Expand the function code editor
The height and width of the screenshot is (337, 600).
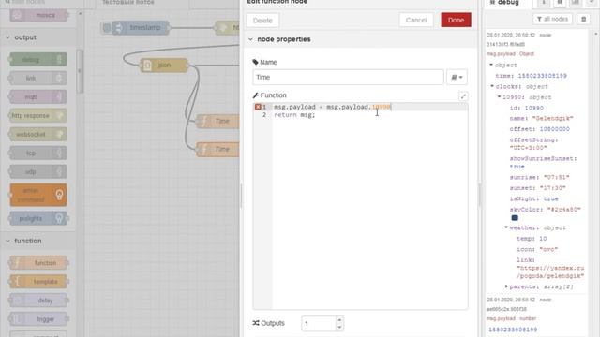[x=463, y=96]
